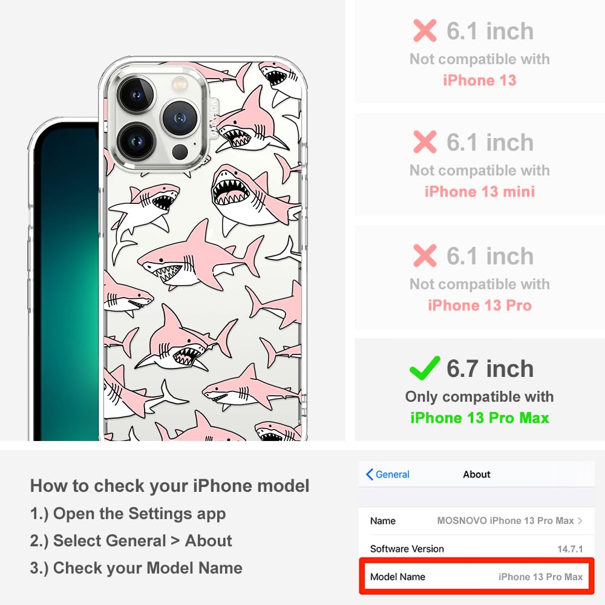The width and height of the screenshot is (605, 605).
Task: Click the red iPhone 13 mini text
Action: (x=480, y=191)
